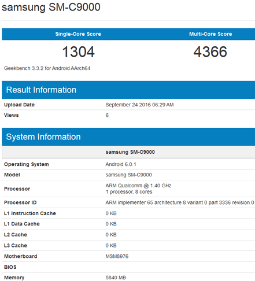Click the samsung SM-C9000 table column header
Screen dimensions: 255x281
(x=130, y=152)
